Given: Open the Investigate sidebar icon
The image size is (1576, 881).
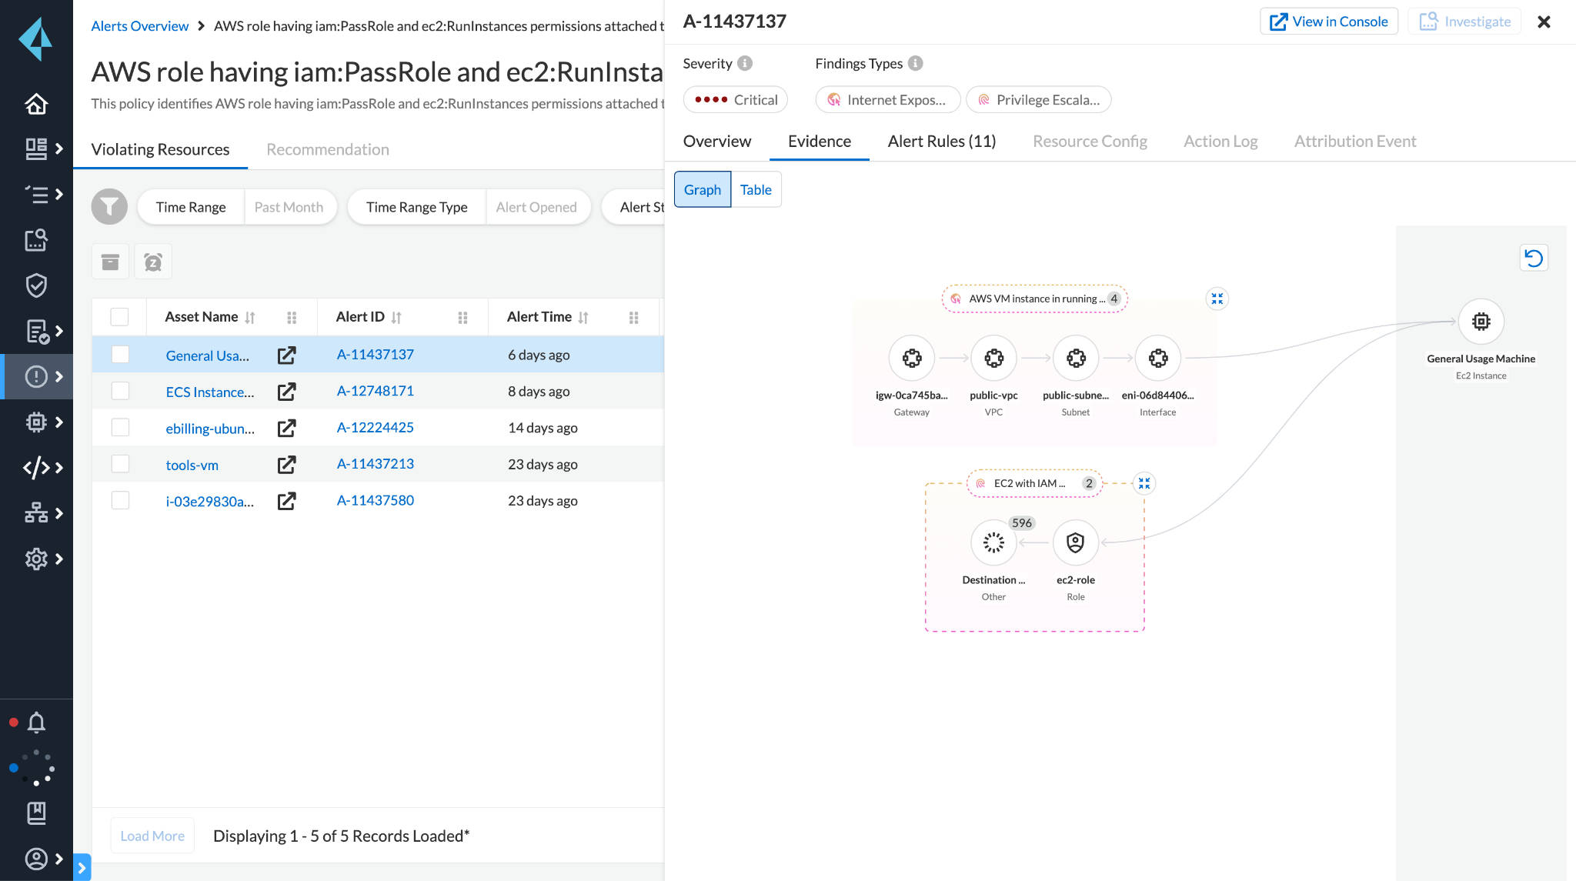Looking at the screenshot, I should click(36, 240).
